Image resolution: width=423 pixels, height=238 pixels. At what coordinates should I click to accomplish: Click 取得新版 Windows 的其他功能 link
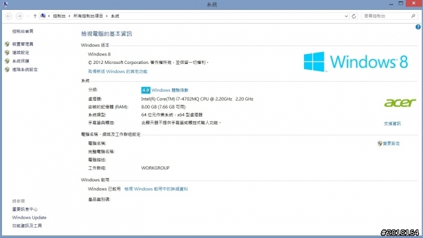(x=118, y=71)
